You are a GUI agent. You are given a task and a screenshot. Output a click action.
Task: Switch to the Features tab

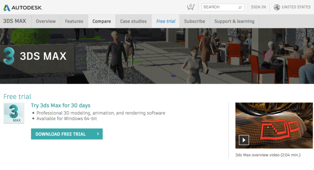tap(74, 21)
